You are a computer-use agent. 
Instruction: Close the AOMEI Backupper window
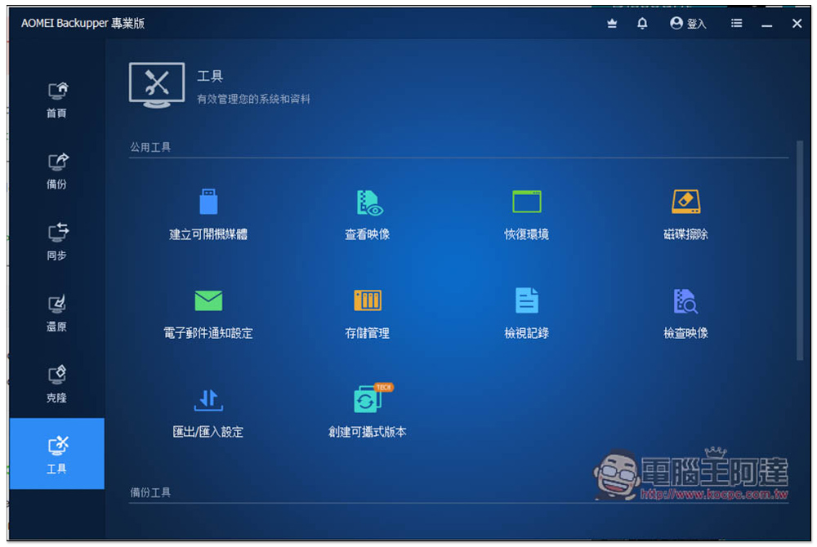797,24
